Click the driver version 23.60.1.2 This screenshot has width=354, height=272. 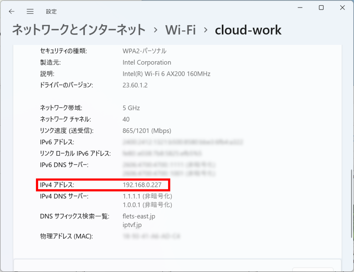tap(135, 85)
